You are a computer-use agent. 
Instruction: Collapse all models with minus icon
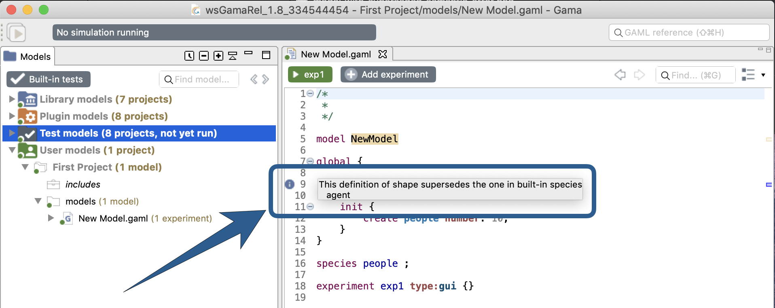[x=204, y=56]
